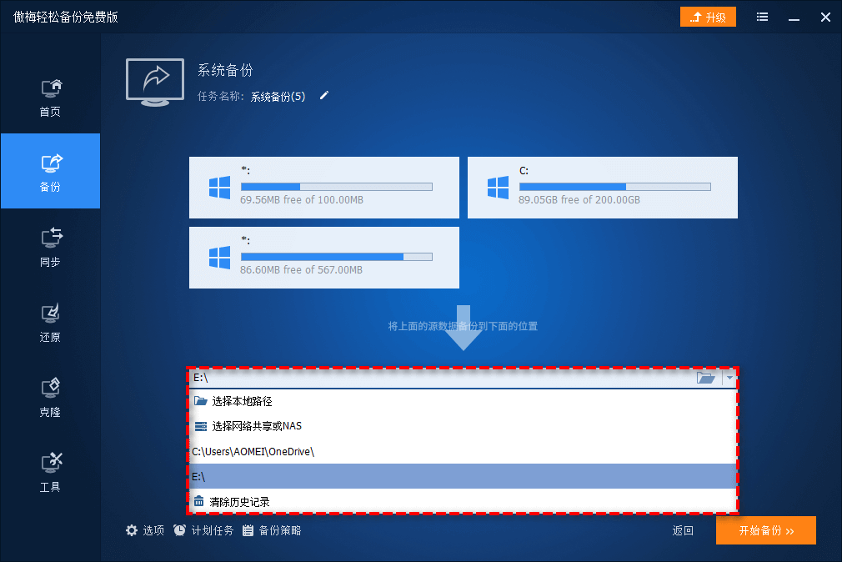
Task: Click the folder browse icon in destination field
Action: [706, 378]
